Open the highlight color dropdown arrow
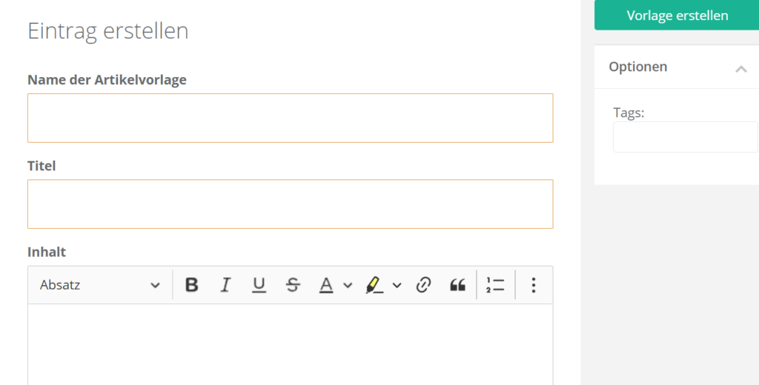The width and height of the screenshot is (759, 385). (397, 285)
